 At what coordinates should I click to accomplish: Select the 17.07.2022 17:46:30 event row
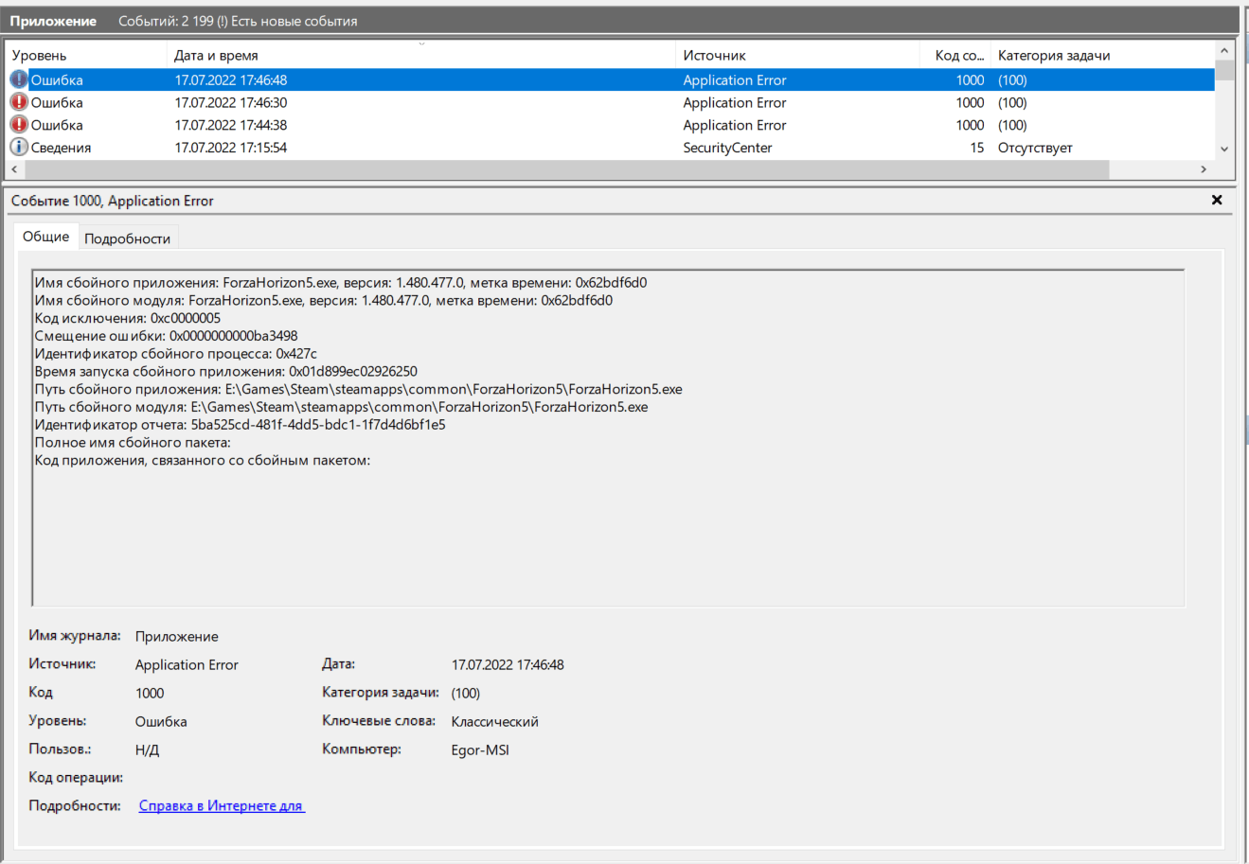coord(610,102)
